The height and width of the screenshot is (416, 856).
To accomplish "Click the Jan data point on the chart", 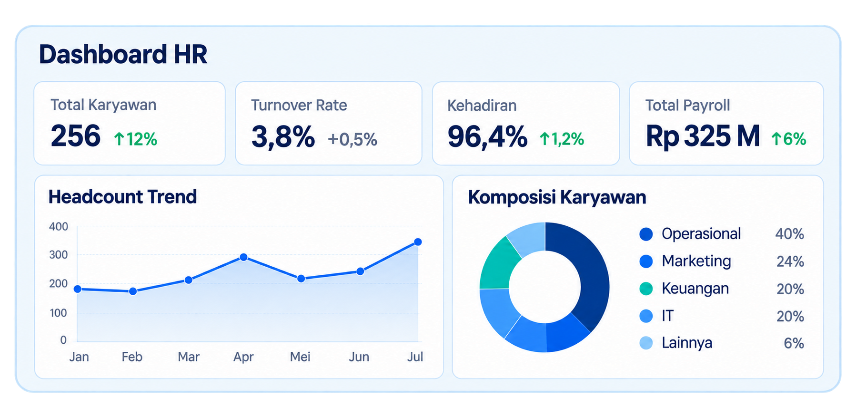I will point(78,289).
